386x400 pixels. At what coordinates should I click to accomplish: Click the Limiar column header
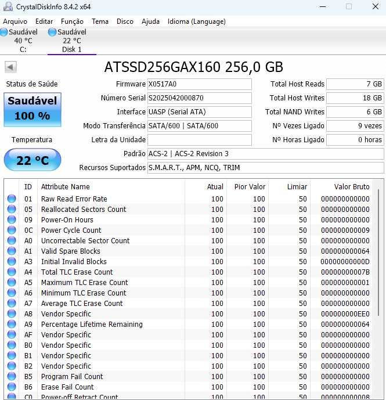[289, 187]
